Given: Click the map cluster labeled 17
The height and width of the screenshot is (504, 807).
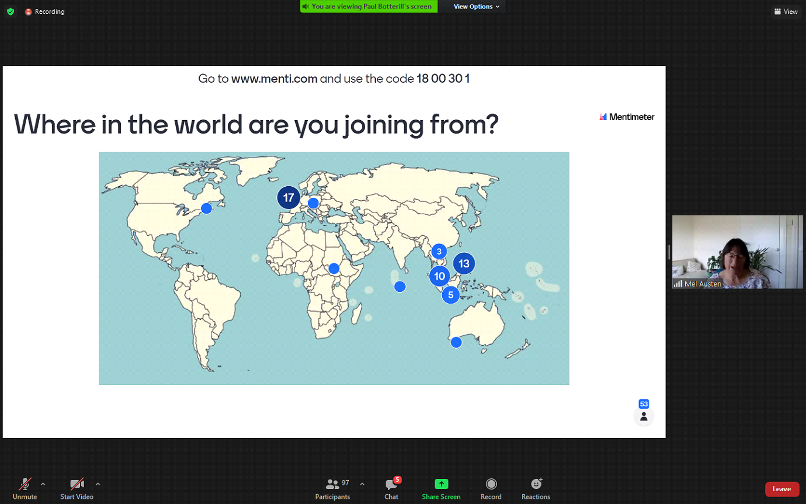Looking at the screenshot, I should [288, 198].
